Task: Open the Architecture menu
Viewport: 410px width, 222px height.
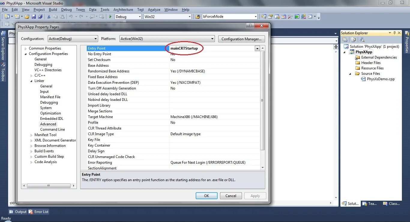Action: tap(123, 9)
